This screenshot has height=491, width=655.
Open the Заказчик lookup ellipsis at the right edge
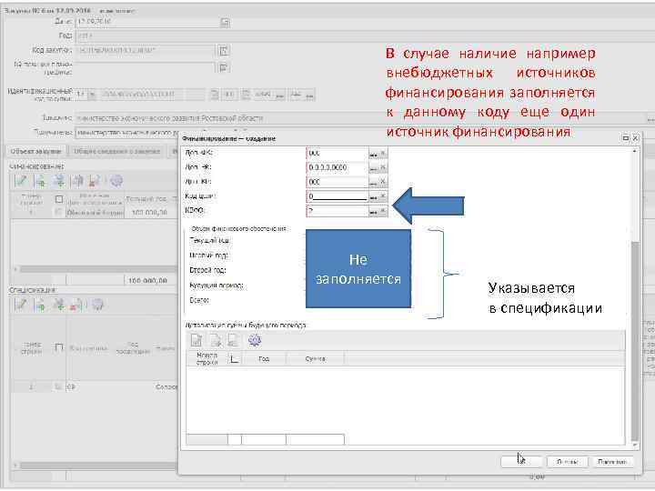(650, 118)
